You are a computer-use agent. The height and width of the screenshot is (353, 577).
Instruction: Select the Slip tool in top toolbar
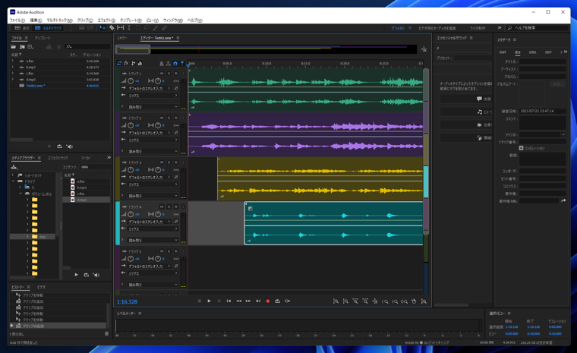[x=120, y=27]
